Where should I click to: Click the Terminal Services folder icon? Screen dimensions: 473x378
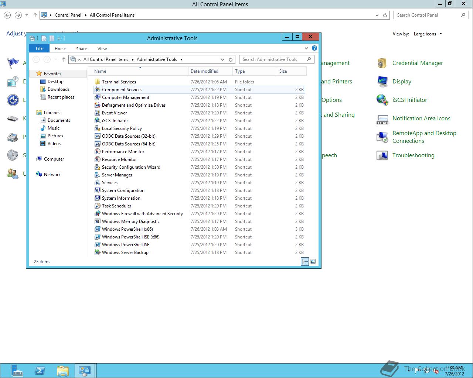click(97, 82)
